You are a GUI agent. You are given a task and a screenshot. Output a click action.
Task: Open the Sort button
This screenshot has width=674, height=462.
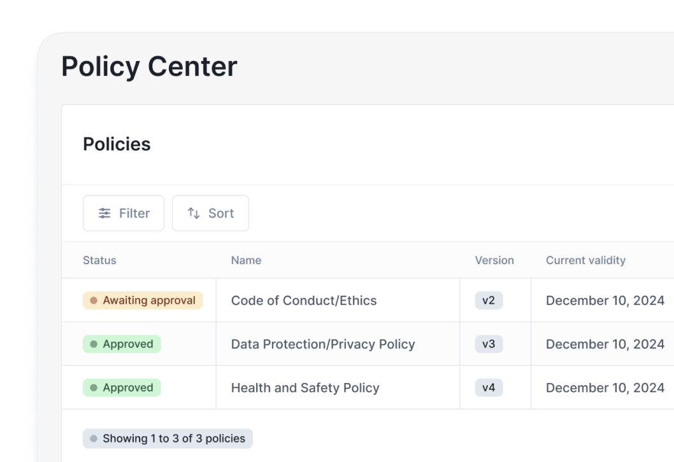tap(210, 213)
